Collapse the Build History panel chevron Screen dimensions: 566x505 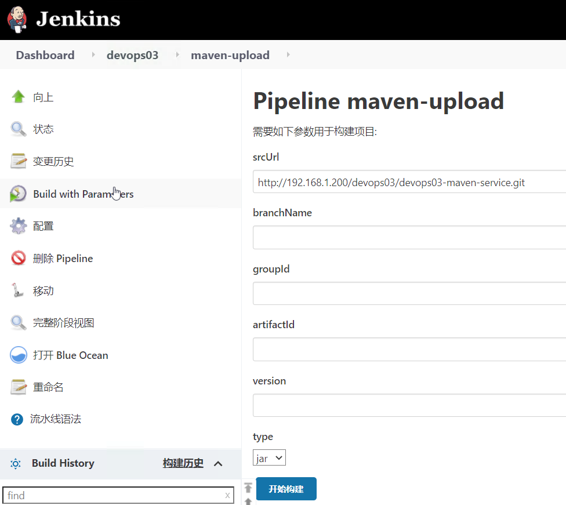(218, 464)
